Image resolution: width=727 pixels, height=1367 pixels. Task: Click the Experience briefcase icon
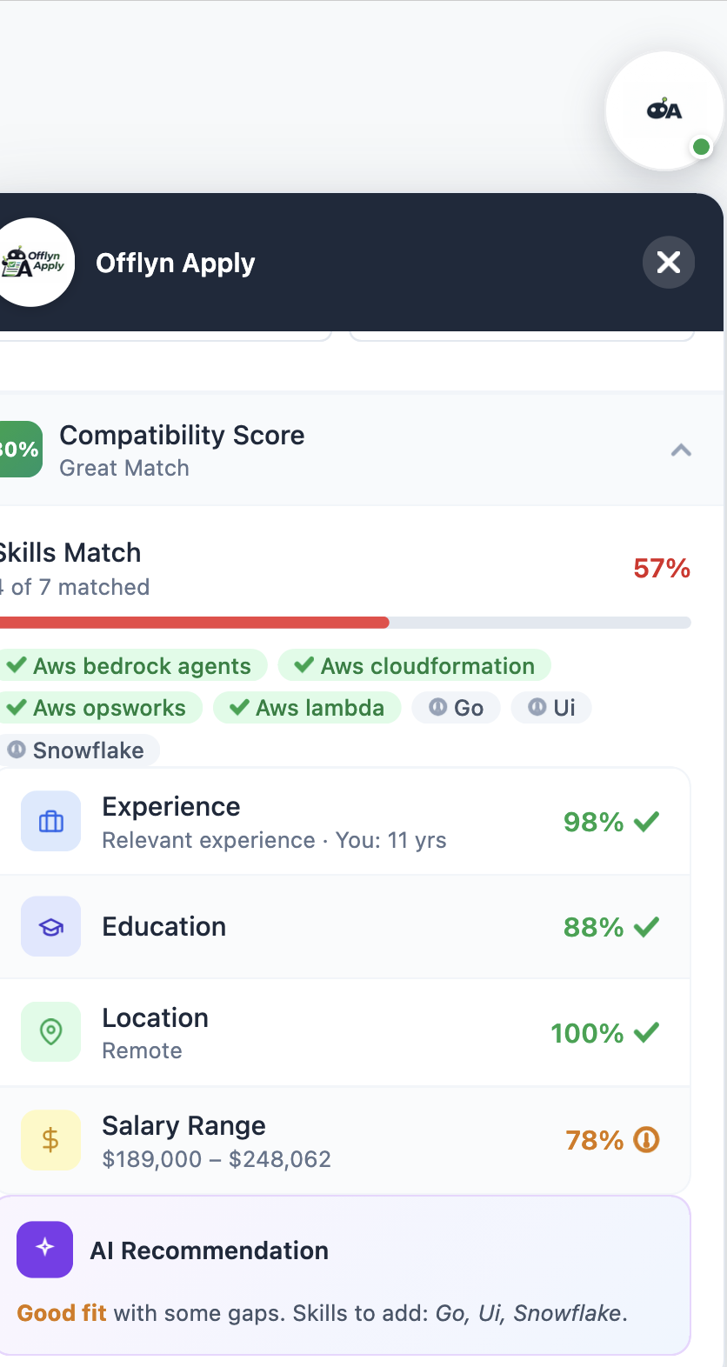pyautogui.click(x=50, y=821)
